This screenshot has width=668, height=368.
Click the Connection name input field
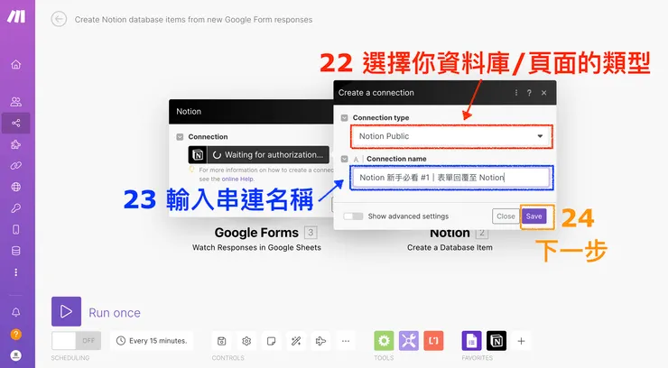tap(451, 178)
